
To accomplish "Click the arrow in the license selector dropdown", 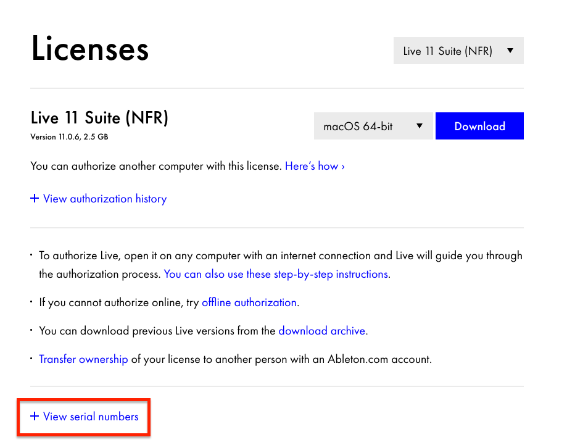I will [510, 51].
